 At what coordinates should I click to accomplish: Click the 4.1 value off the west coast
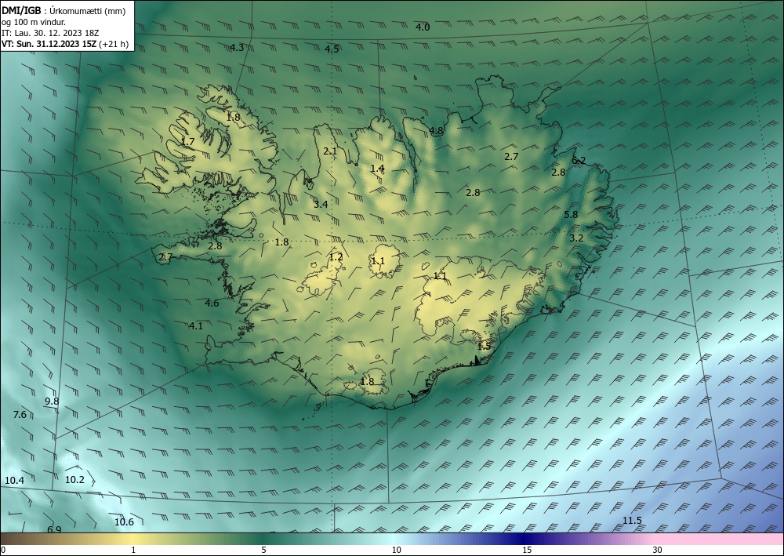click(195, 326)
